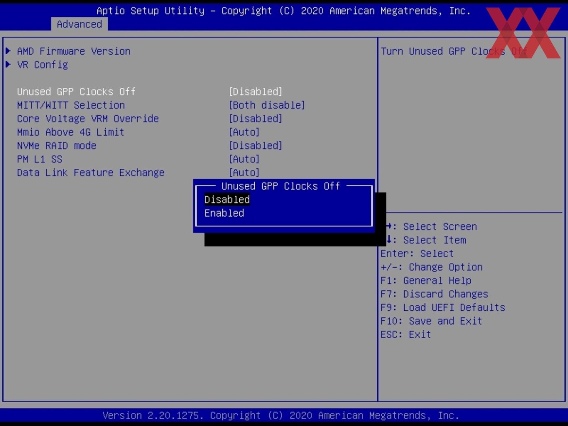Select Mmio Above 4G Limit setting
Image resolution: width=568 pixels, height=426 pixels.
(x=71, y=132)
